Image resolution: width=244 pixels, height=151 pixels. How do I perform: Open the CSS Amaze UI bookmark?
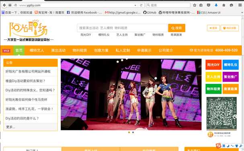(209, 12)
